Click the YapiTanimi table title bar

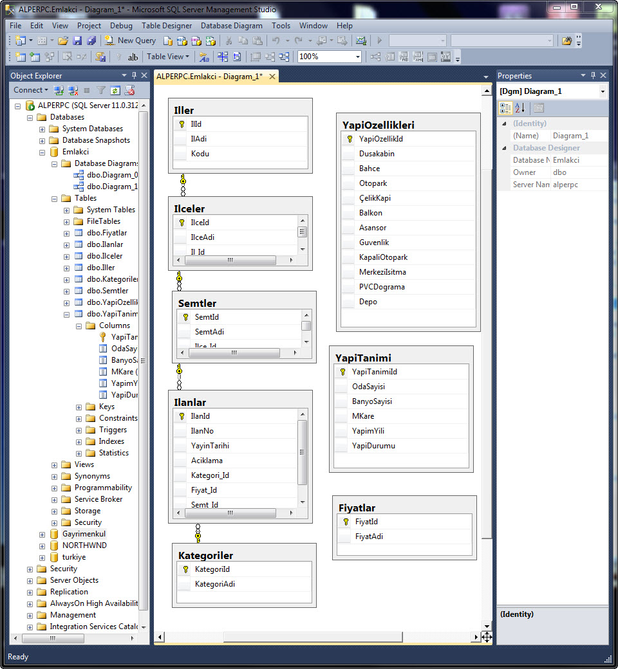point(400,356)
